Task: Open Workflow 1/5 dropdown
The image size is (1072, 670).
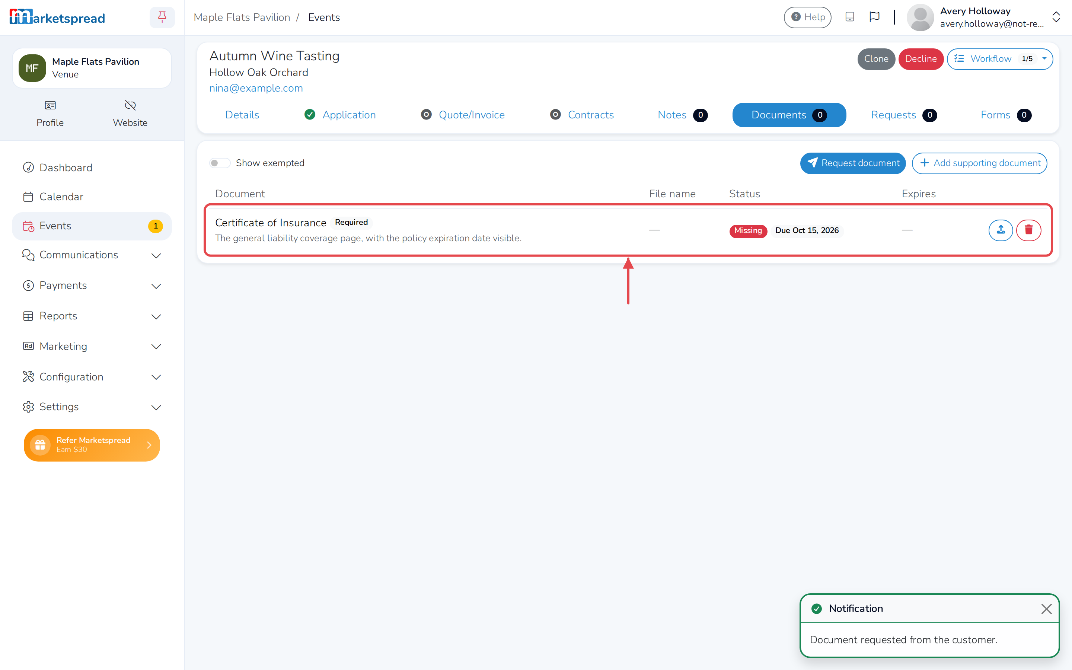Action: click(x=1000, y=59)
